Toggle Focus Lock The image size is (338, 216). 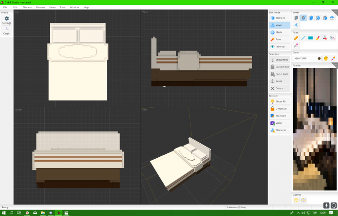[280, 74]
